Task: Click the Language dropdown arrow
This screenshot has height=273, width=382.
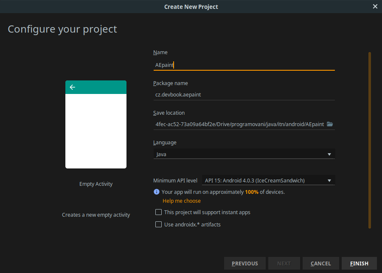Action: (329, 154)
